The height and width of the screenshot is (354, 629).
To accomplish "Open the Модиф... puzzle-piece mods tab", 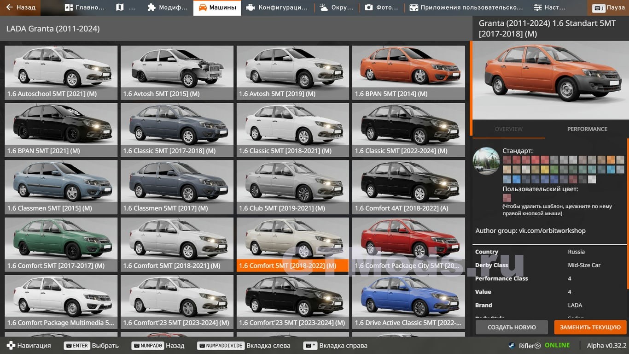I will (167, 7).
